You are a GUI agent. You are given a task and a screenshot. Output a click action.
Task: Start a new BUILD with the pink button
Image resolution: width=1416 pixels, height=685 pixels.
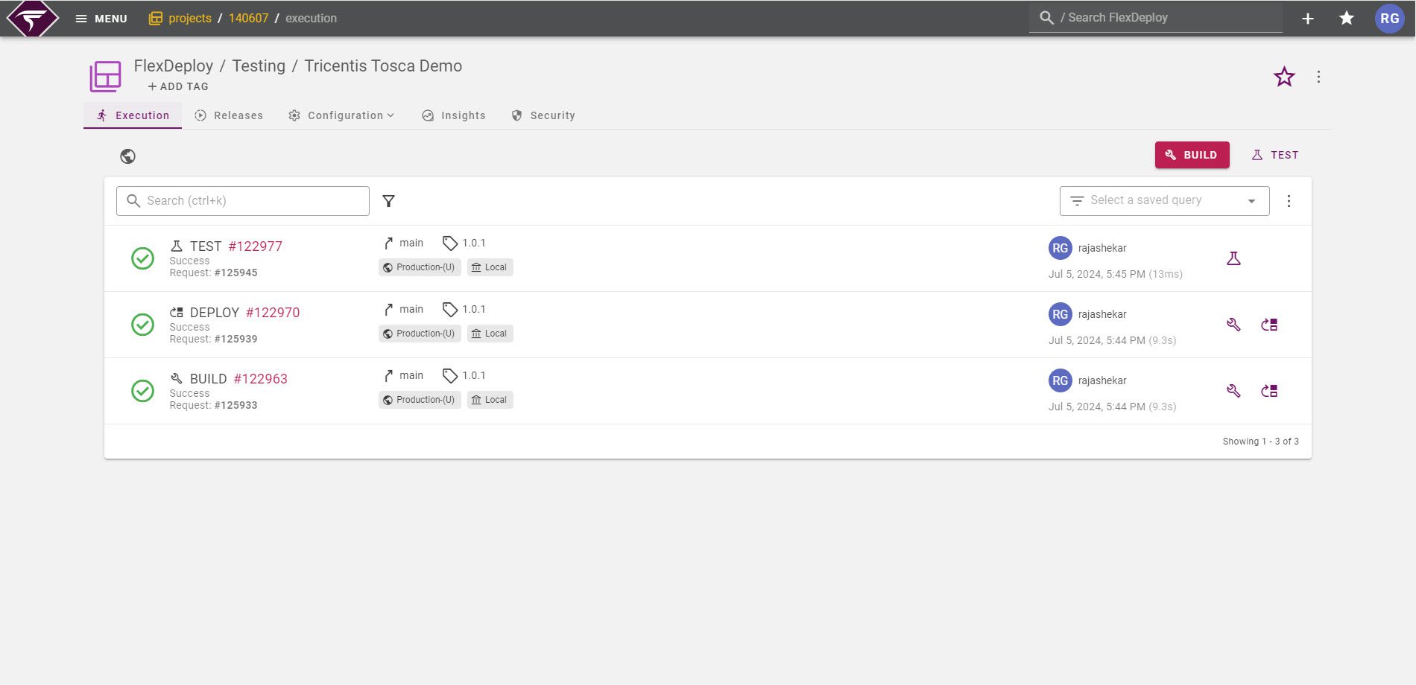[1192, 155]
